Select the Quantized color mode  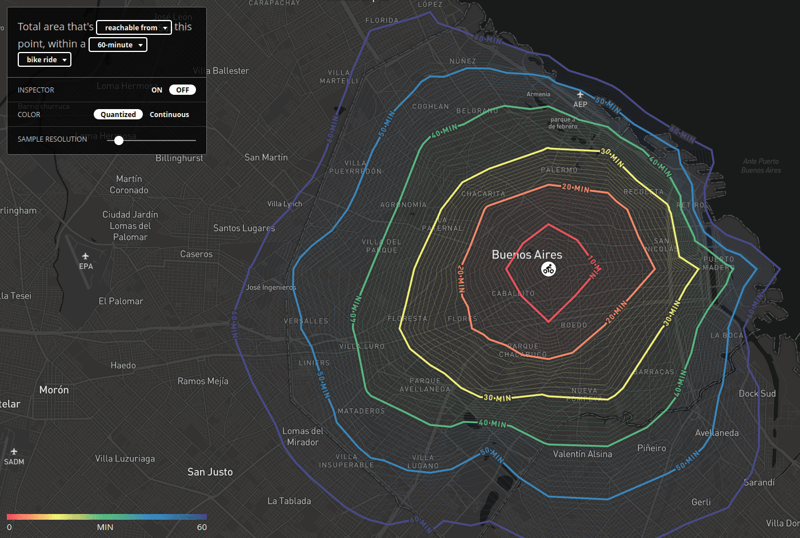click(118, 114)
